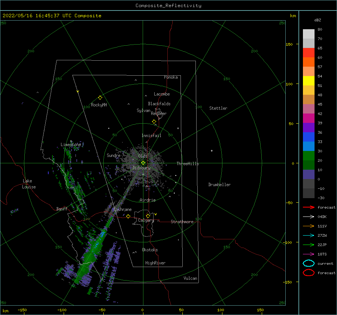Image resolution: width=337 pixels, height=315 pixels.
Task: Click the yellow radar site marker at map center
Action: tap(143, 163)
